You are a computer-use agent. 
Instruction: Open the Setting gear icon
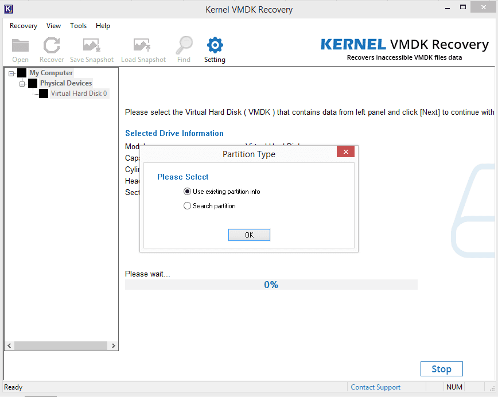215,45
